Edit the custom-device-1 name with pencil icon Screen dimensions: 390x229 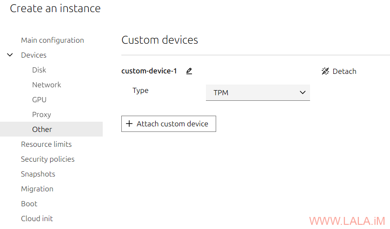click(x=189, y=71)
